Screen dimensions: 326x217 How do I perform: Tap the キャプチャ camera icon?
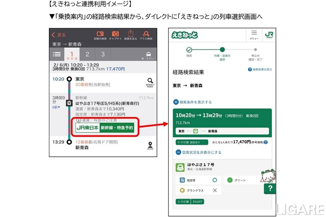pos(115,35)
